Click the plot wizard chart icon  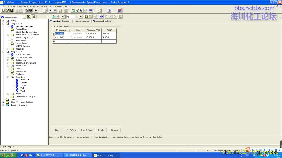click(99, 11)
